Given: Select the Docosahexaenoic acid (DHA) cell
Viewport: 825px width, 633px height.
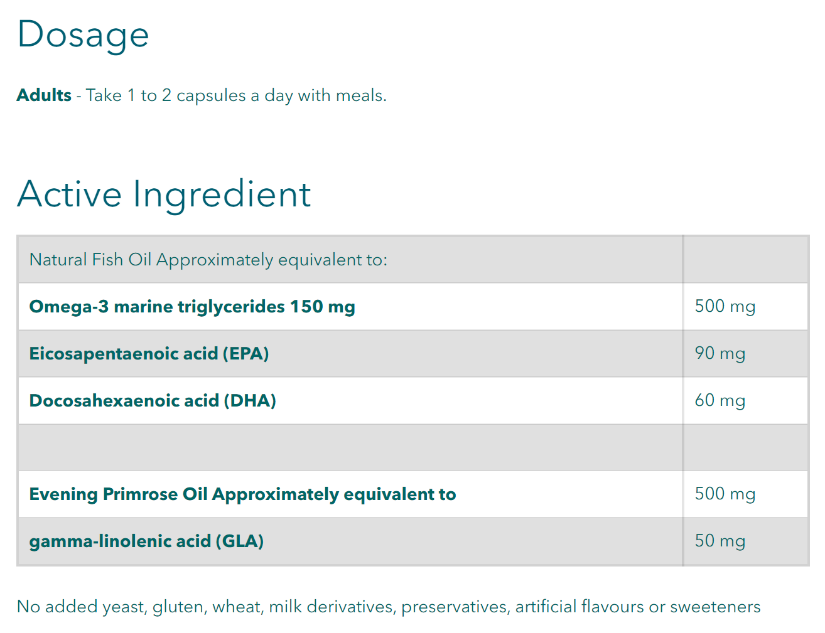Looking at the screenshot, I should click(x=153, y=401).
